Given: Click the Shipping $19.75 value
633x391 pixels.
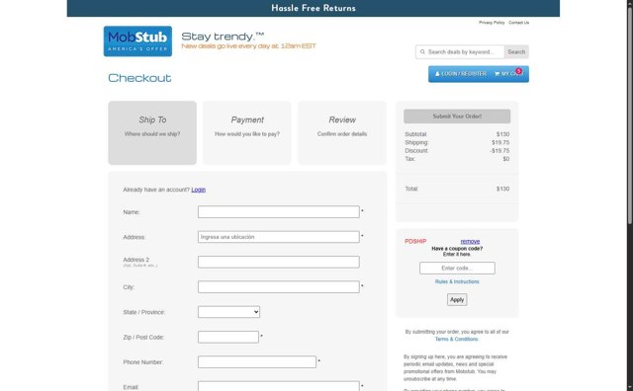Looking at the screenshot, I should click(x=500, y=143).
